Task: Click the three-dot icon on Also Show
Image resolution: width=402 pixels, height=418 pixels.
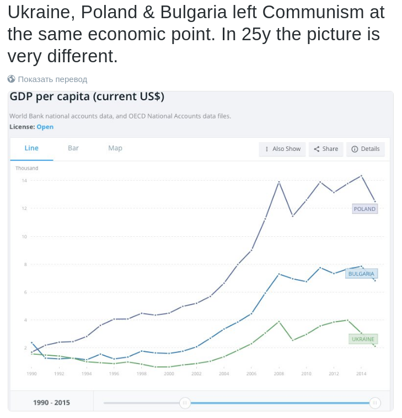Action: pyautogui.click(x=267, y=149)
